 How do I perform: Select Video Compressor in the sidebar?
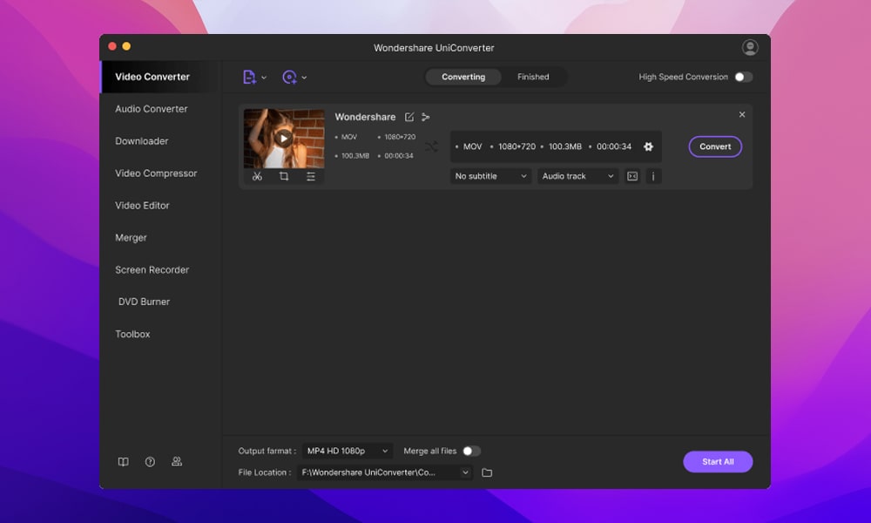(156, 173)
